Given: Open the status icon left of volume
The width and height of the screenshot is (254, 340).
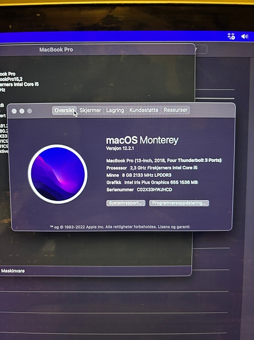Looking at the screenshot, I should tap(231, 36).
